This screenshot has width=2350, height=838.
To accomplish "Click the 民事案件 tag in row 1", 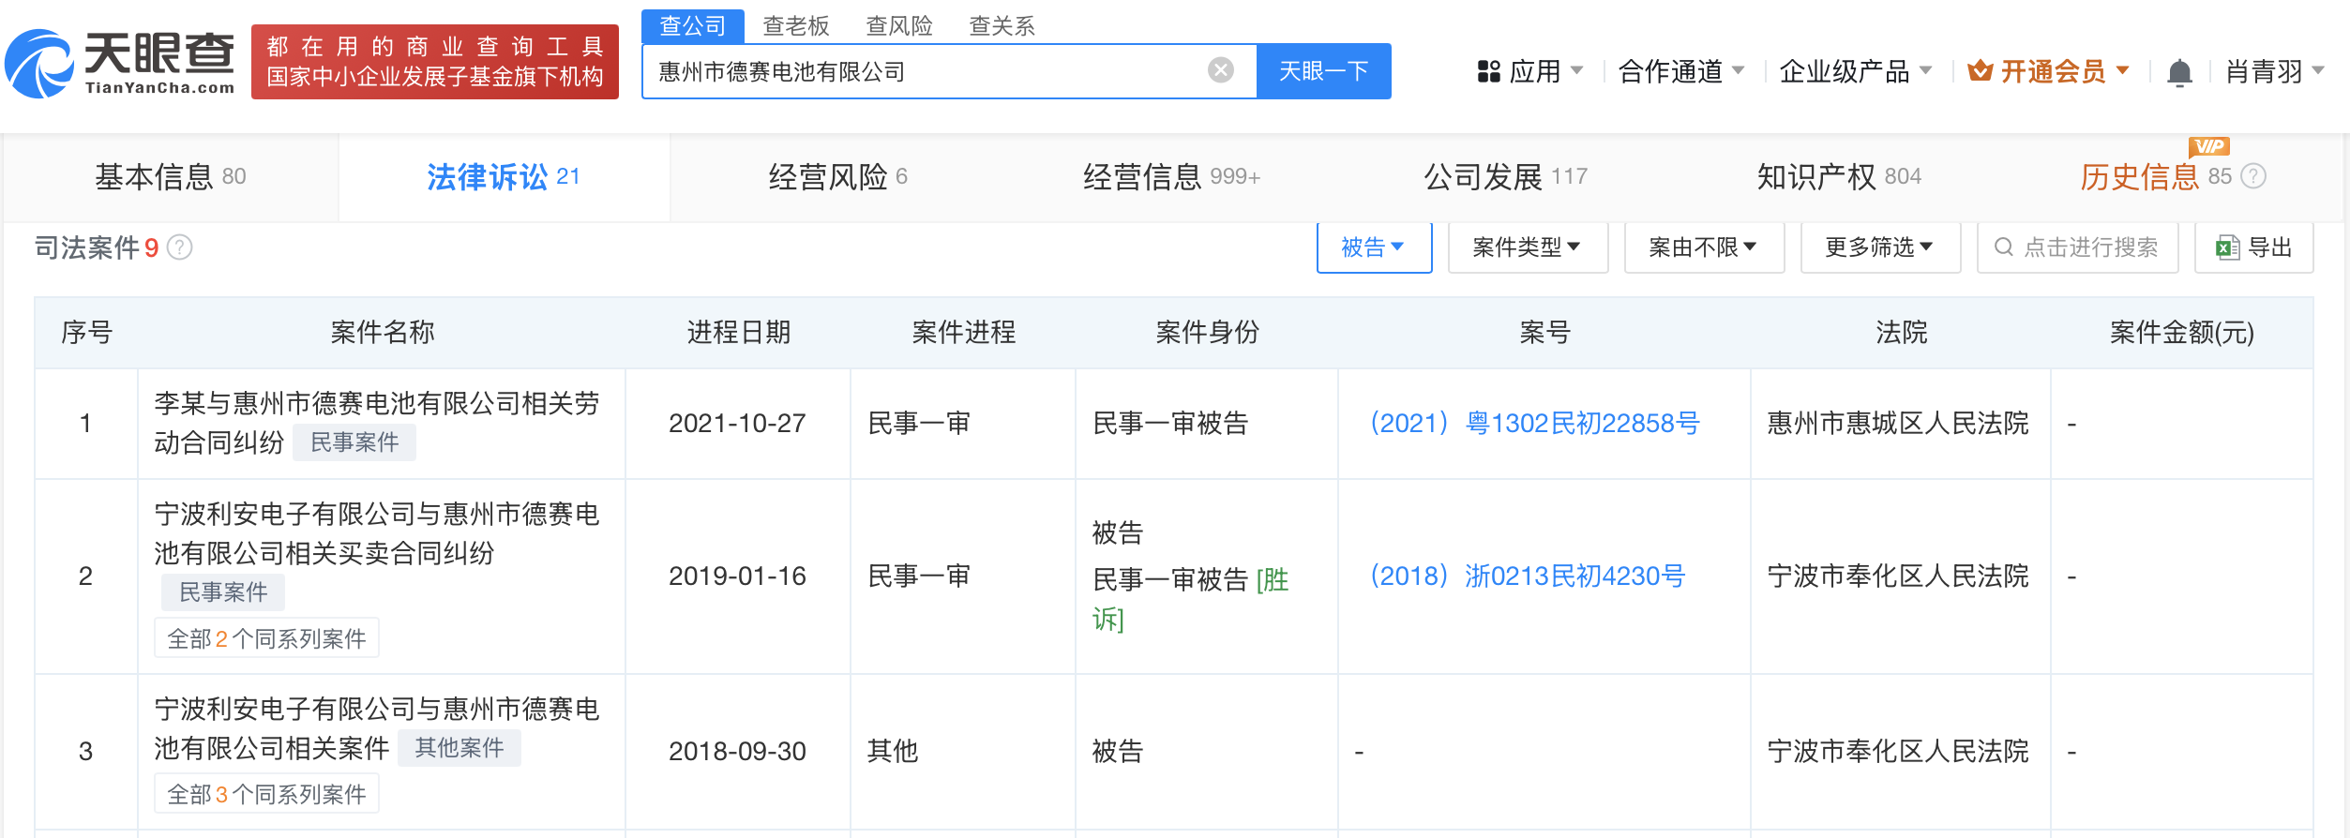I will click(x=354, y=442).
